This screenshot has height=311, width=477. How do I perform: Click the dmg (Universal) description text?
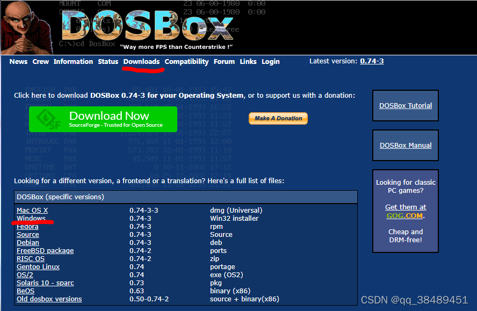click(x=236, y=210)
